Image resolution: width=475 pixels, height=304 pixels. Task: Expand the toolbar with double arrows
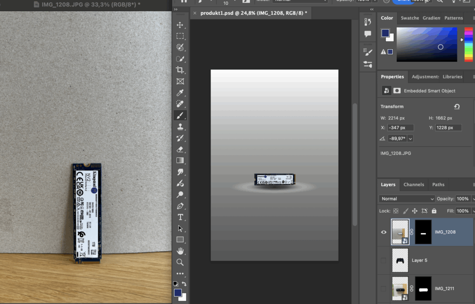click(x=176, y=9)
